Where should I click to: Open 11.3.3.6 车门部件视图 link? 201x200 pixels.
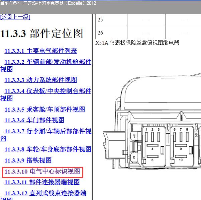[34, 120]
